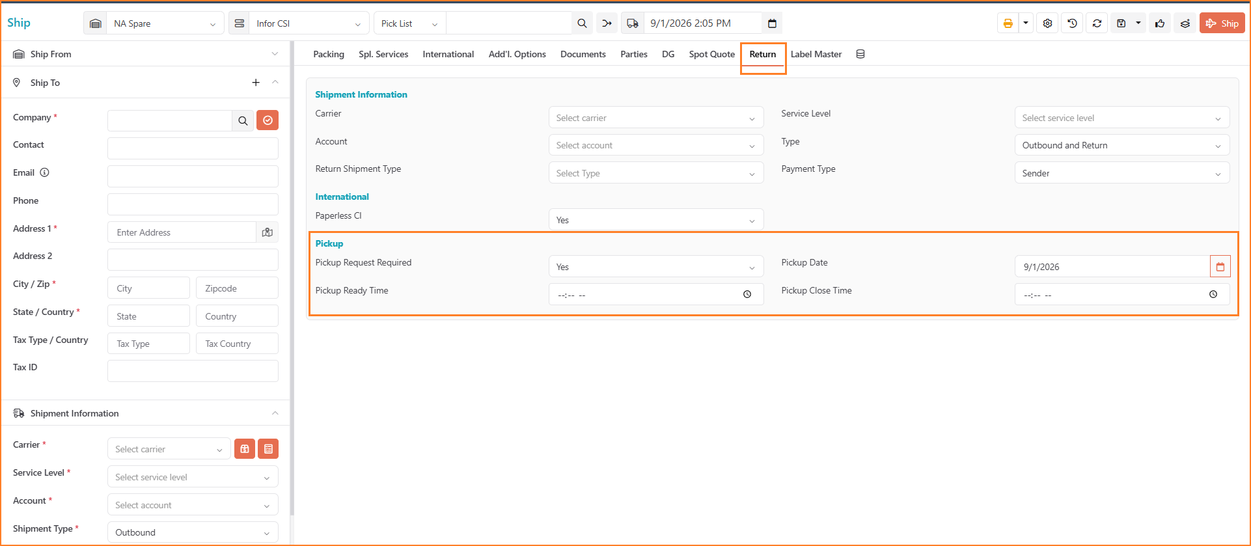Image resolution: width=1251 pixels, height=546 pixels.
Task: Click the save disk icon
Action: (1121, 23)
